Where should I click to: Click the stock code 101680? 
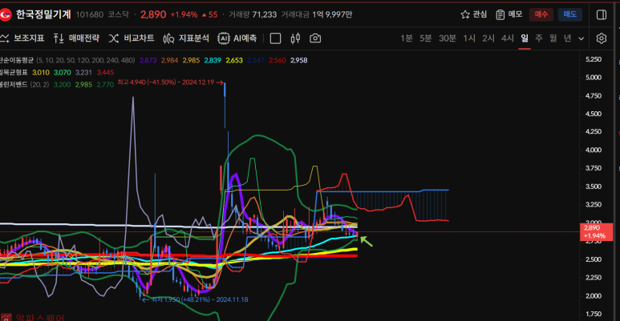pos(89,14)
